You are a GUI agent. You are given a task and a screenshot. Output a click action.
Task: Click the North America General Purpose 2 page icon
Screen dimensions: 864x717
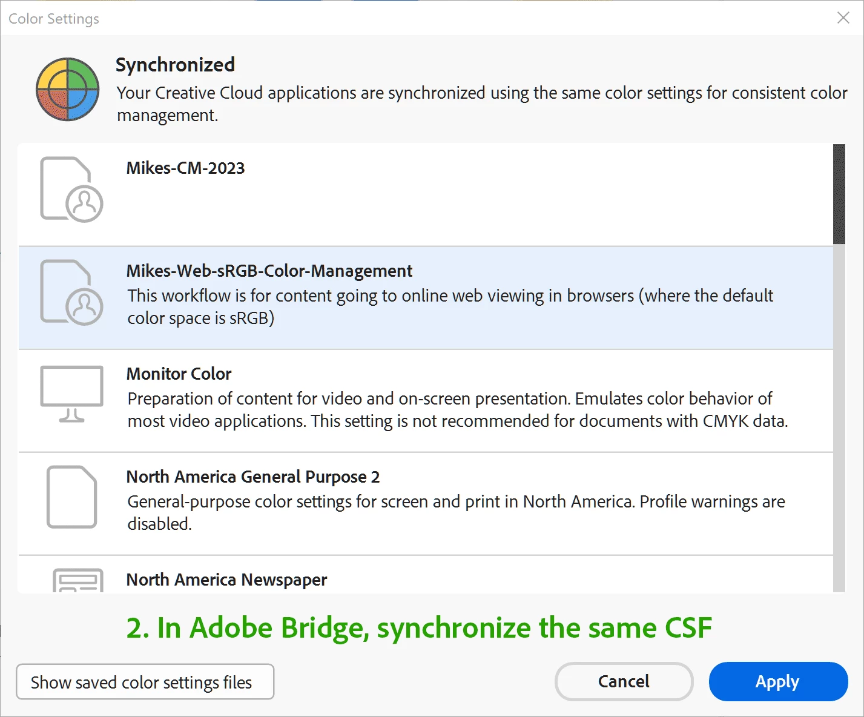tap(71, 497)
